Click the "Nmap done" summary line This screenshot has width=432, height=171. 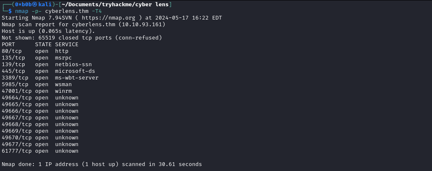point(102,164)
